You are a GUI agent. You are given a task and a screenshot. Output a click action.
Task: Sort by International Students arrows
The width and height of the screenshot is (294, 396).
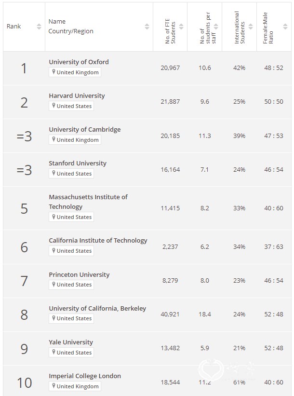coord(251,26)
